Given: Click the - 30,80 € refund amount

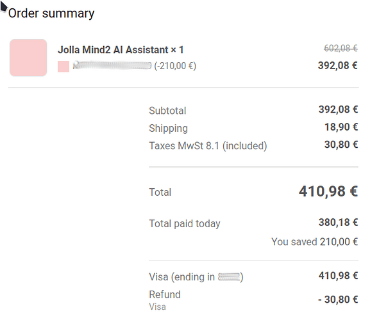Looking at the screenshot, I should click(338, 300).
